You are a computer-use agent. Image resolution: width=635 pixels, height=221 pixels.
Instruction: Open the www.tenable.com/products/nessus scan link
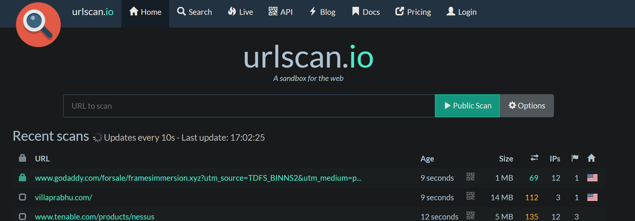tap(95, 217)
